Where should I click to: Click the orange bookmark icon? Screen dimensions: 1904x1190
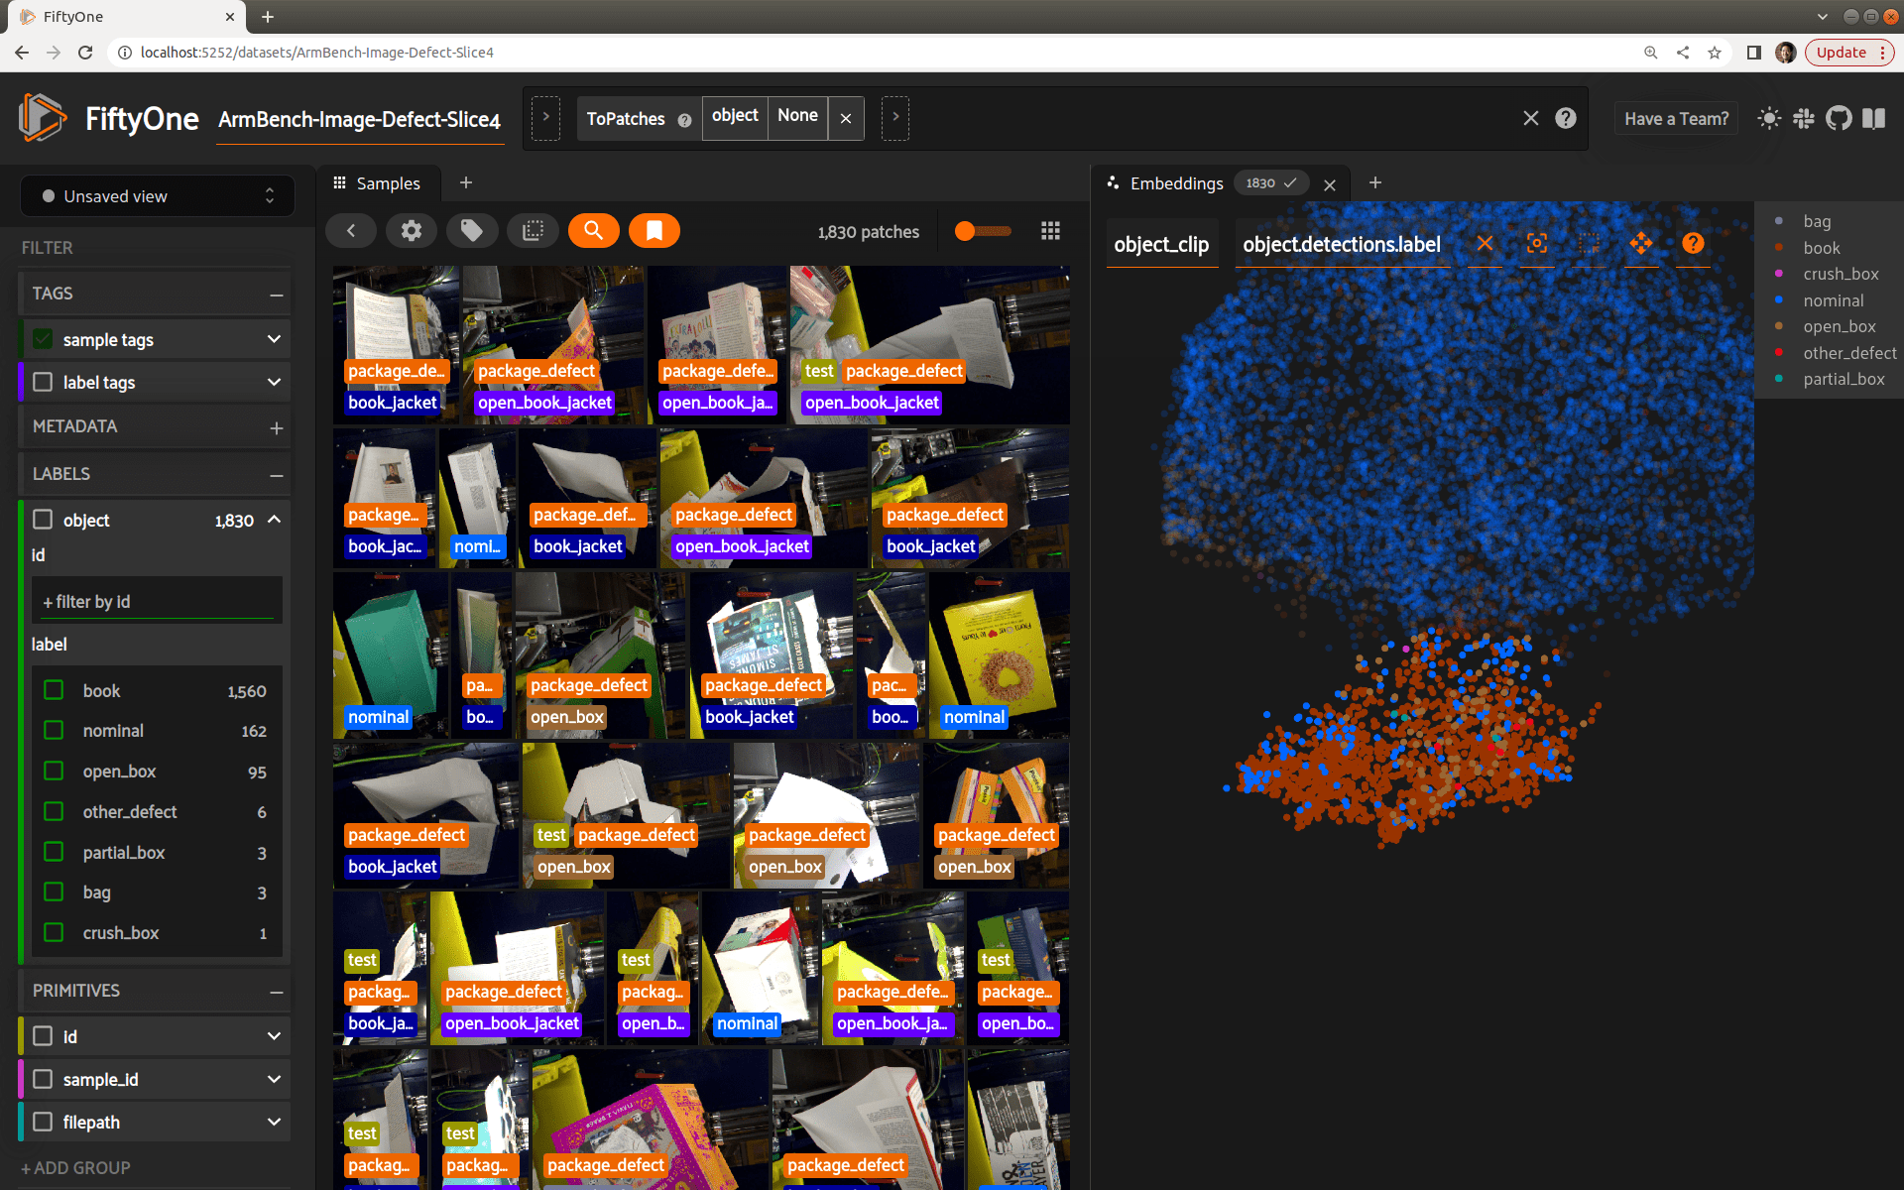tap(654, 231)
